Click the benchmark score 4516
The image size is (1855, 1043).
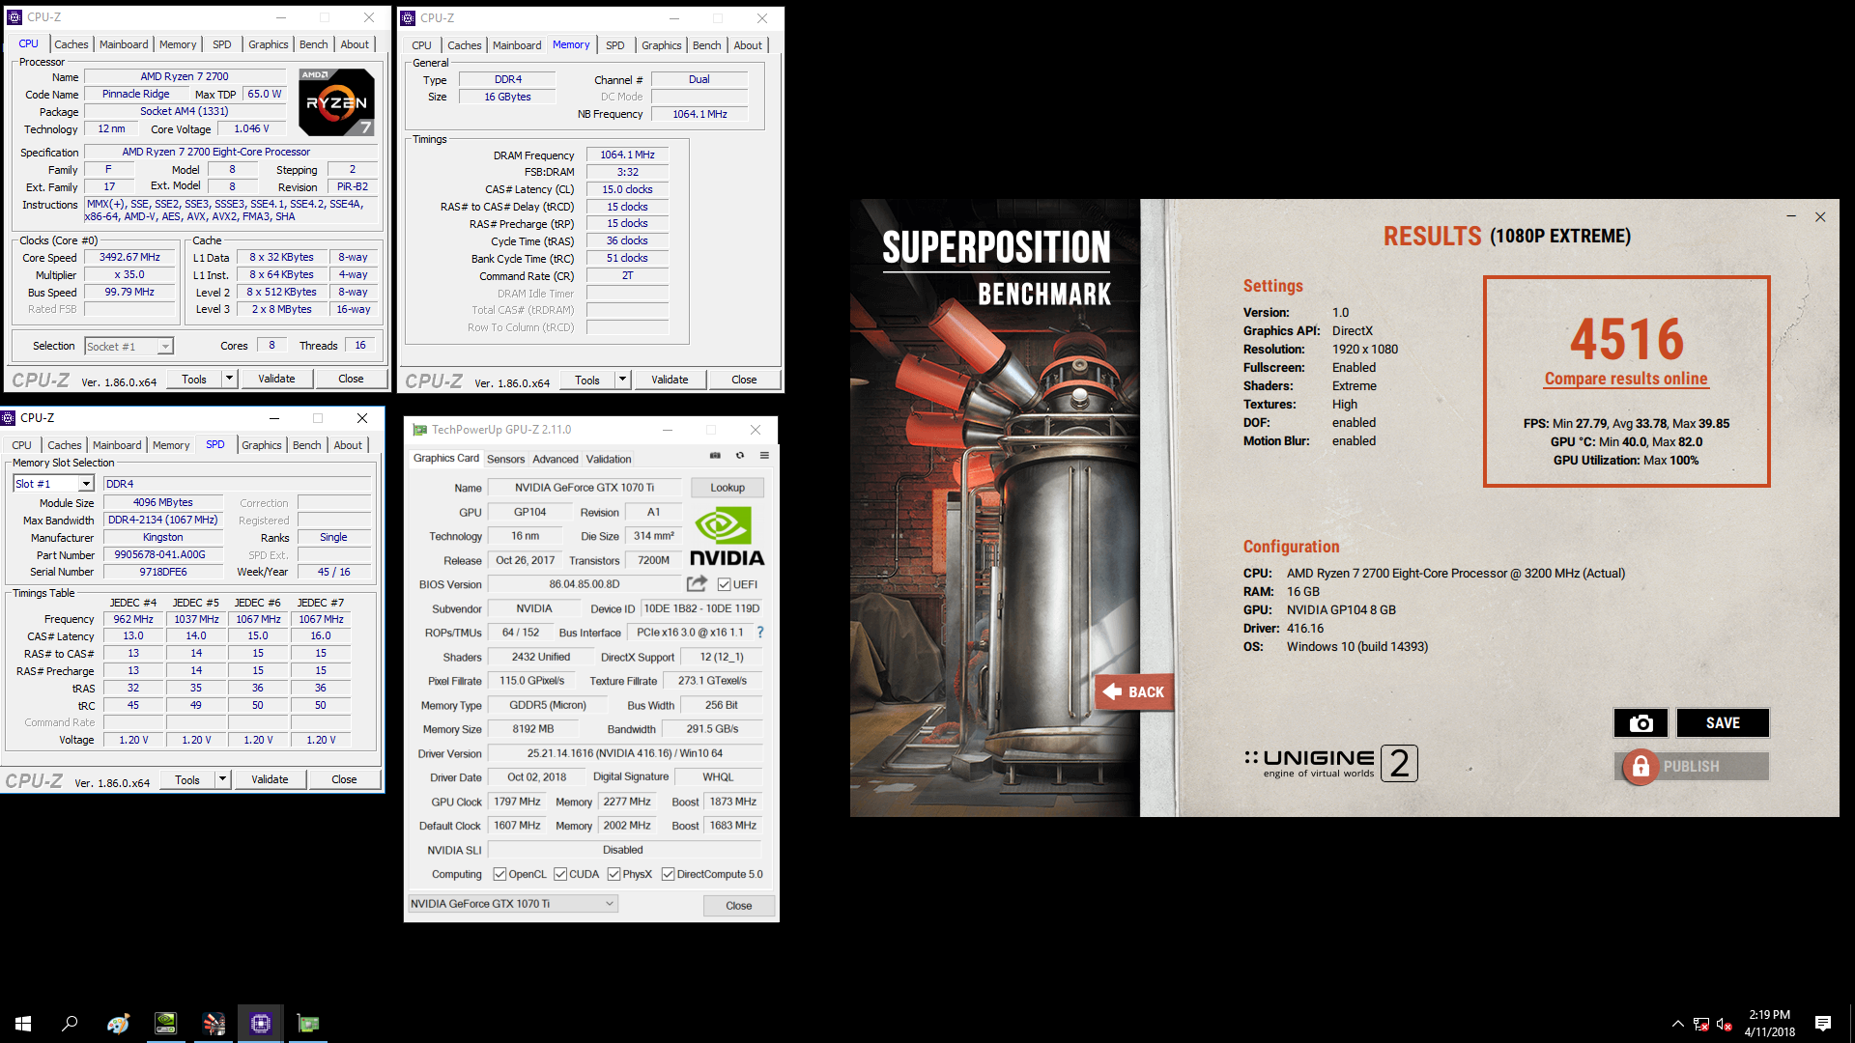click(1627, 338)
